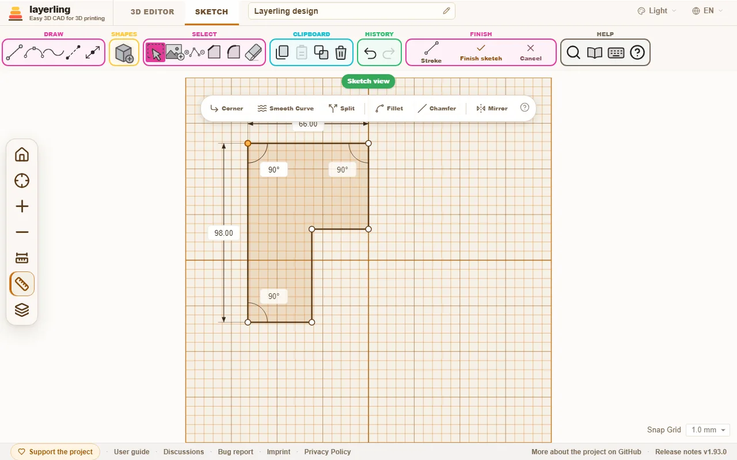The width and height of the screenshot is (737, 460).
Task: Expand the EN language selector
Action: pos(708,11)
